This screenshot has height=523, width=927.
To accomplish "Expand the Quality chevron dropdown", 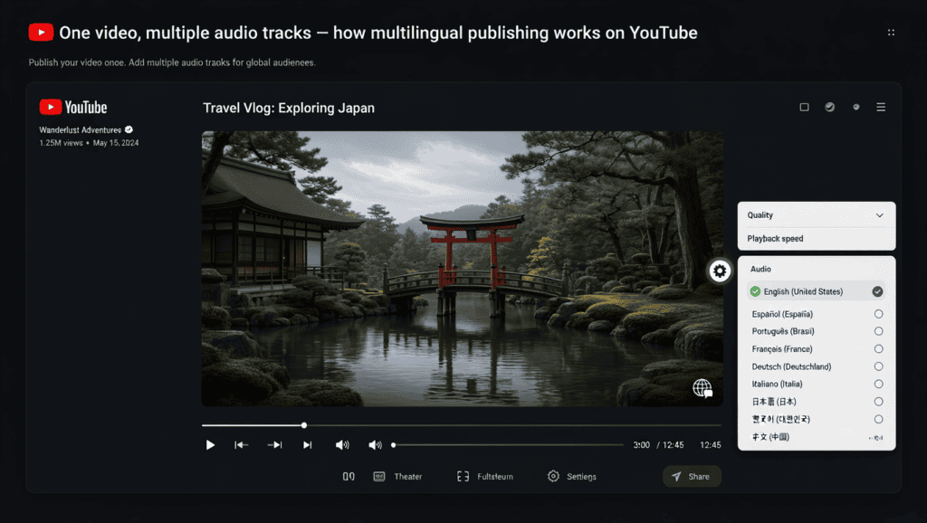I will click(x=880, y=215).
